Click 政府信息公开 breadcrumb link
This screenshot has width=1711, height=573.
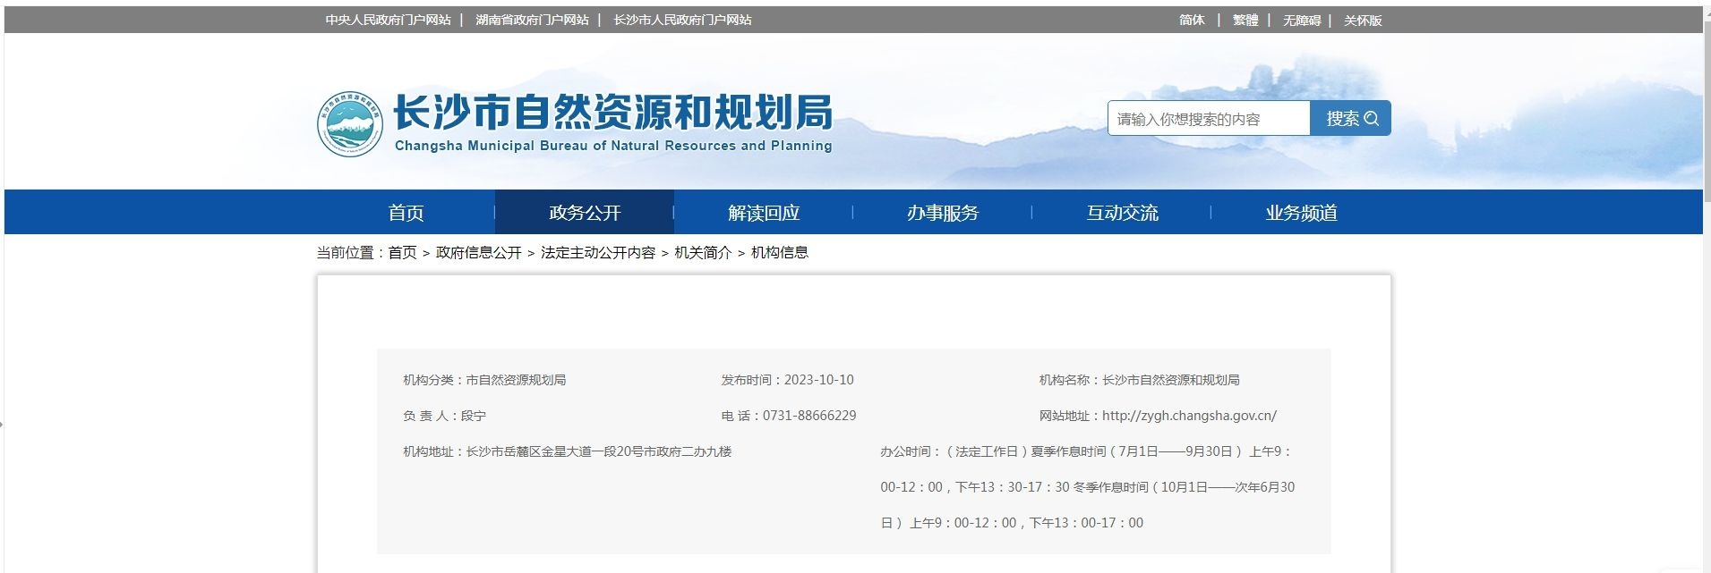(479, 253)
